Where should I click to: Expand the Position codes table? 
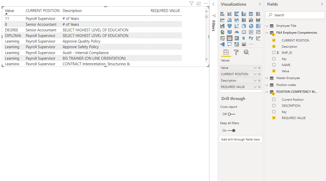click(x=267, y=85)
